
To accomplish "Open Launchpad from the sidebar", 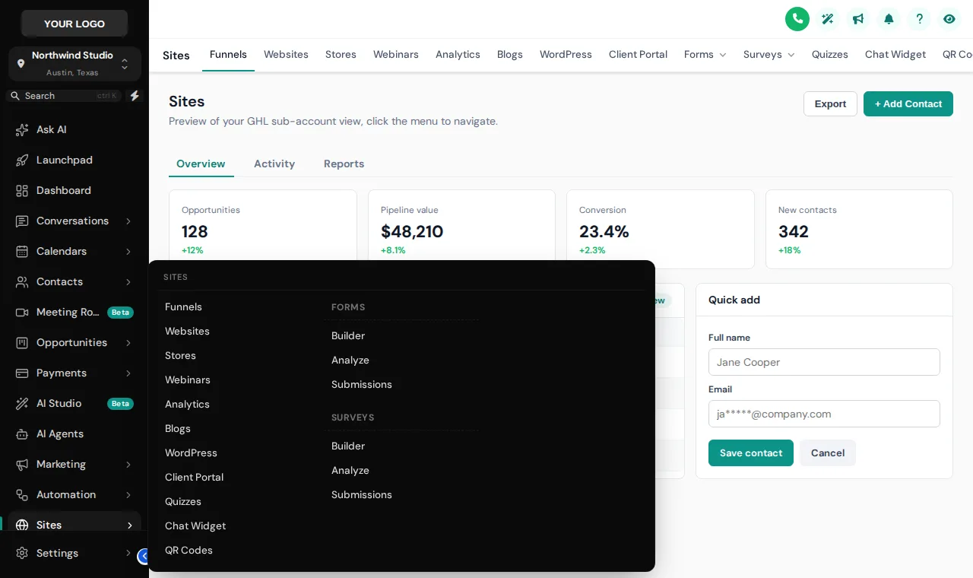I will pyautogui.click(x=74, y=160).
